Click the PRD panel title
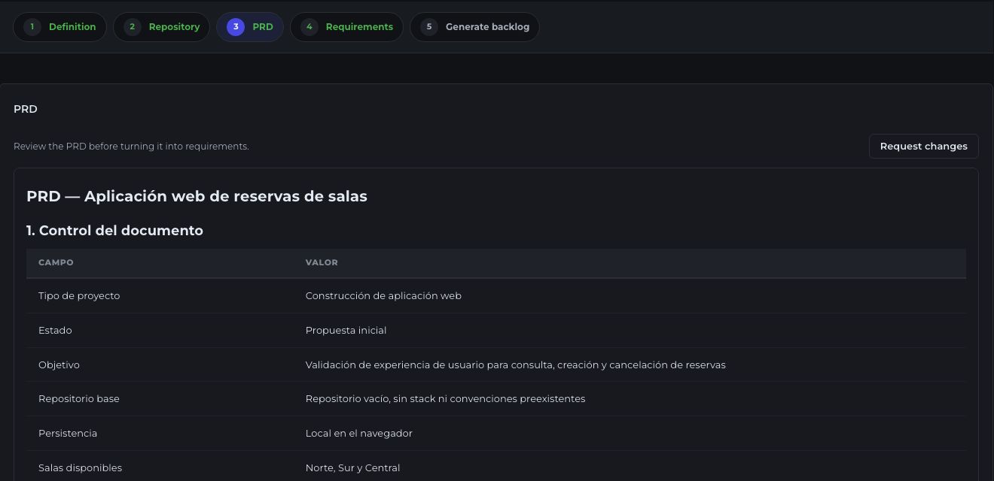 (x=26, y=109)
